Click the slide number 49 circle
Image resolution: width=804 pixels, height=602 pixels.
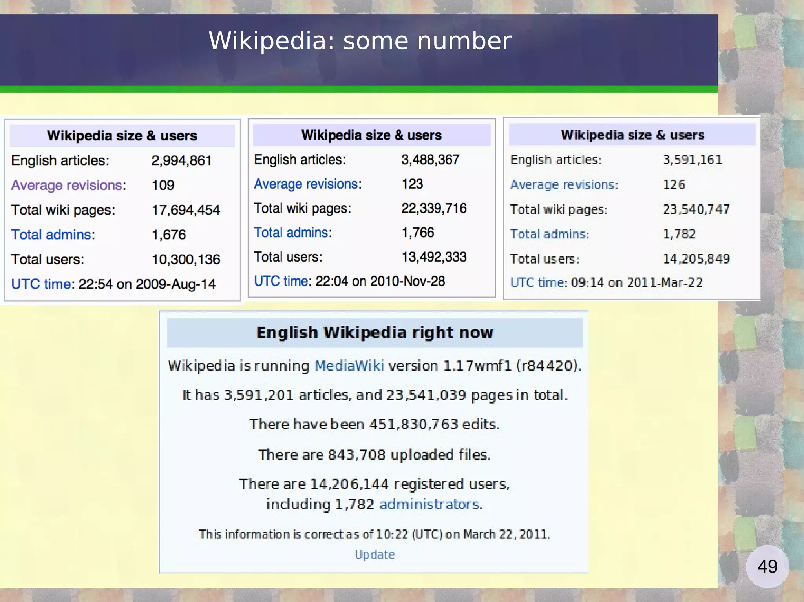coord(767,566)
